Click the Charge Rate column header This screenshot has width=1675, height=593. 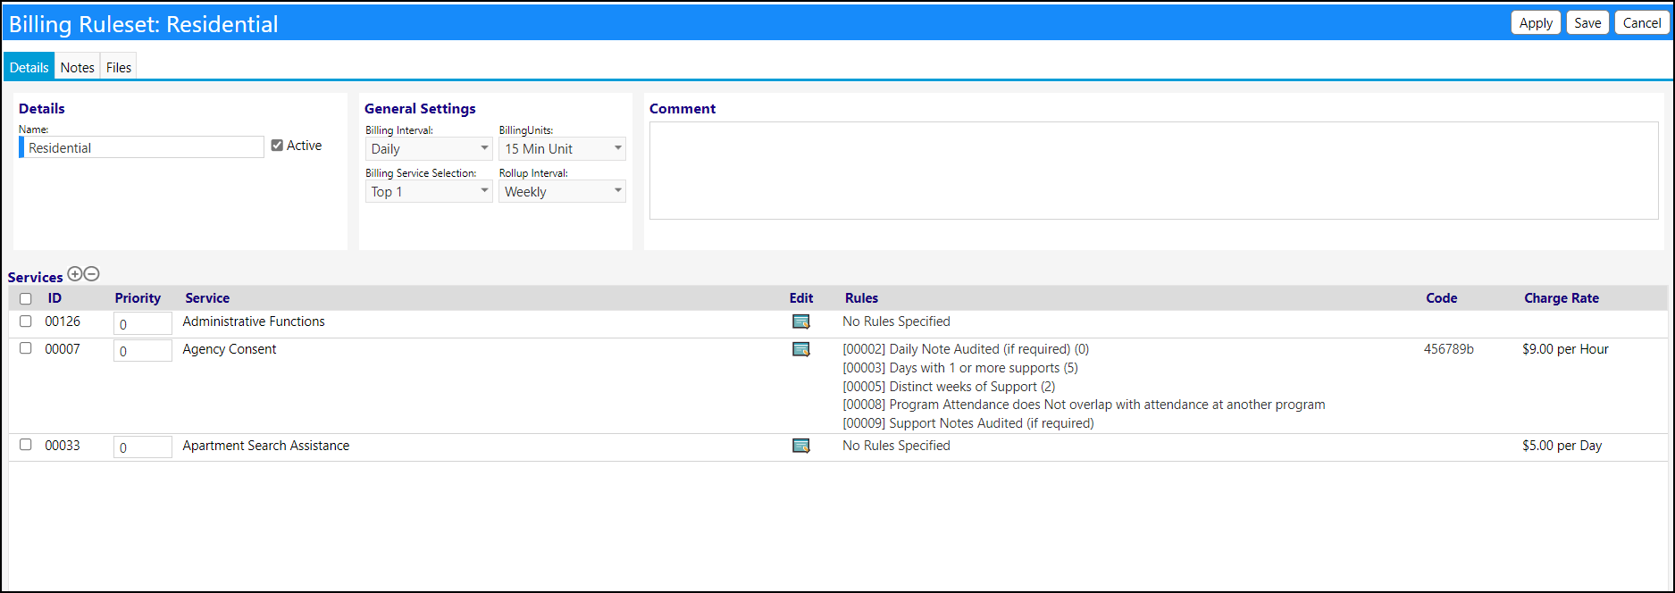click(1562, 298)
